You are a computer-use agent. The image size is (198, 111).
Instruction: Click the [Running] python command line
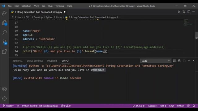click(93, 66)
